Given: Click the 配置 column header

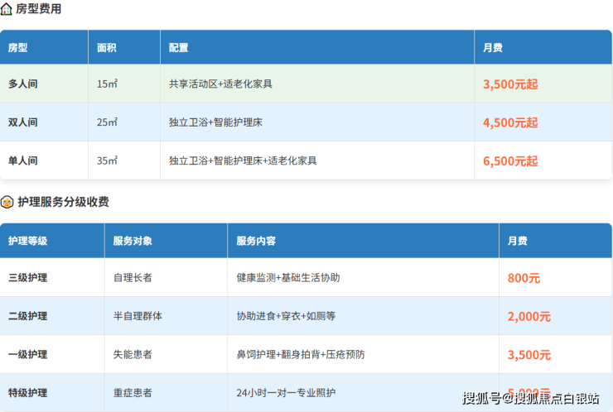Looking at the screenshot, I should click(178, 48).
